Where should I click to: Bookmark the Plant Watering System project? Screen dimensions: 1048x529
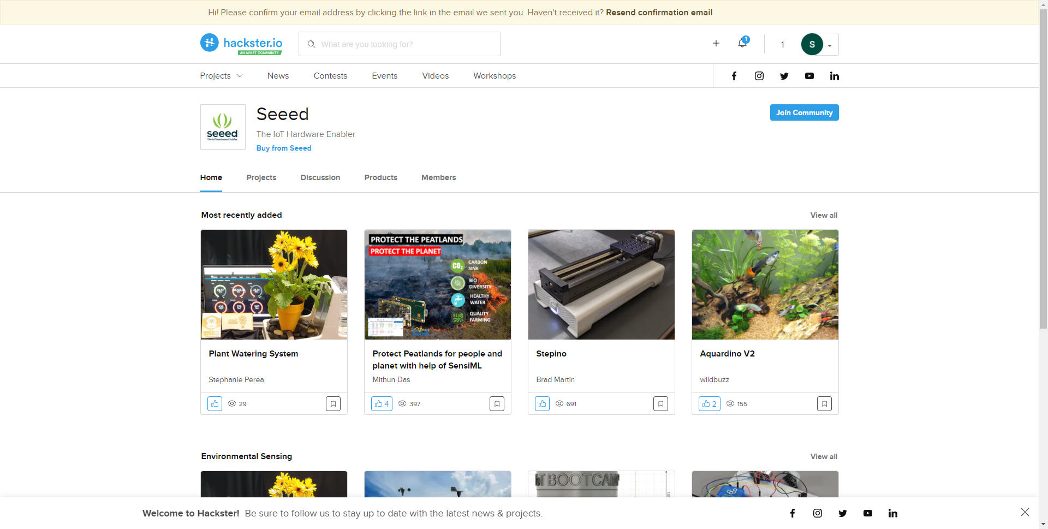(x=333, y=404)
